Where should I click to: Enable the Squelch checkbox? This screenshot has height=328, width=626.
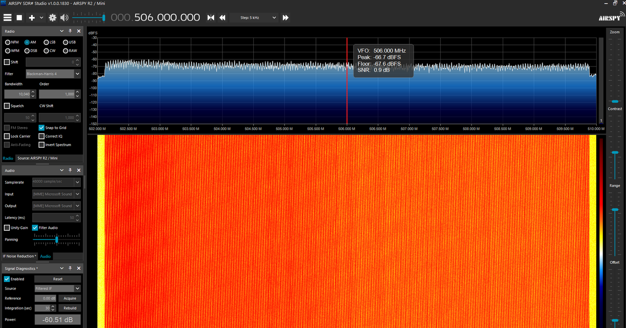click(x=7, y=106)
